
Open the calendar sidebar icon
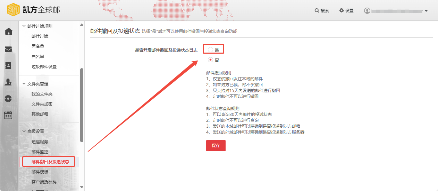click(8, 115)
